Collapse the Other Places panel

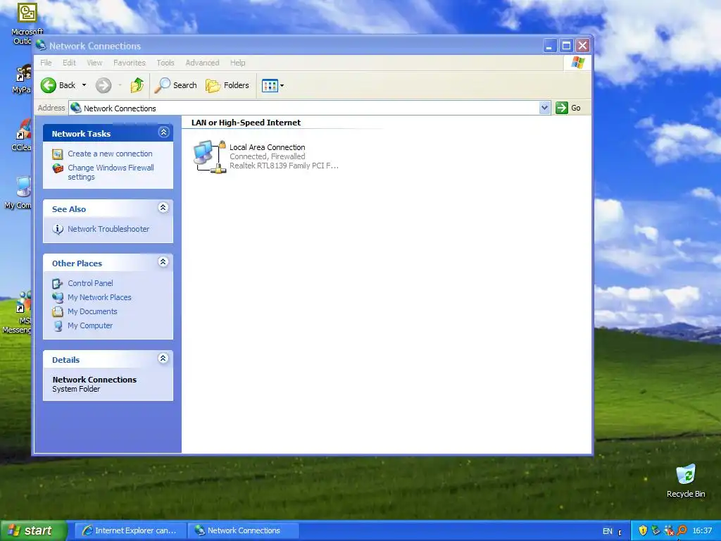[x=163, y=262]
